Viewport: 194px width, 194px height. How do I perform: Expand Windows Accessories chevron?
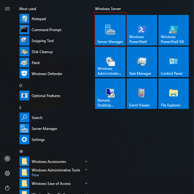[86, 161]
